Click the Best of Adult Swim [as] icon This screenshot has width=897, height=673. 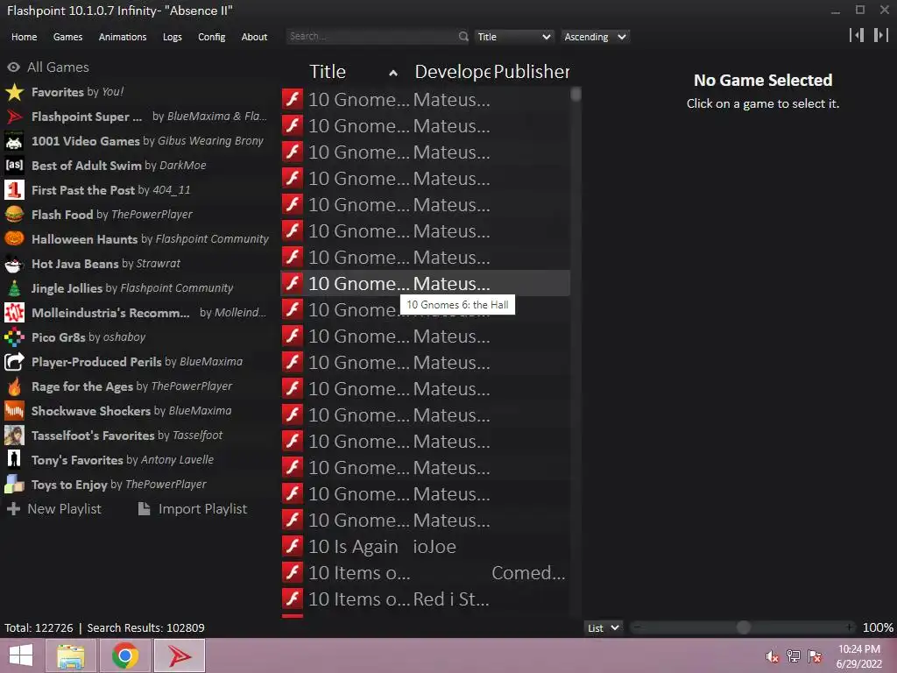(14, 166)
